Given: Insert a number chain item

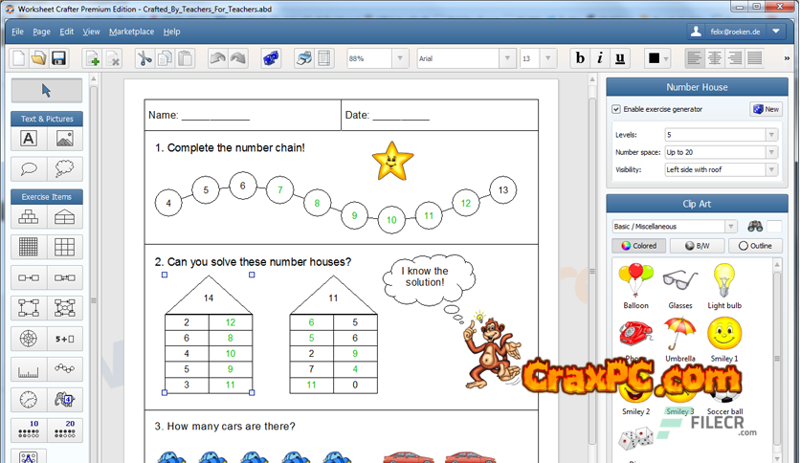Looking at the screenshot, I should (x=65, y=369).
